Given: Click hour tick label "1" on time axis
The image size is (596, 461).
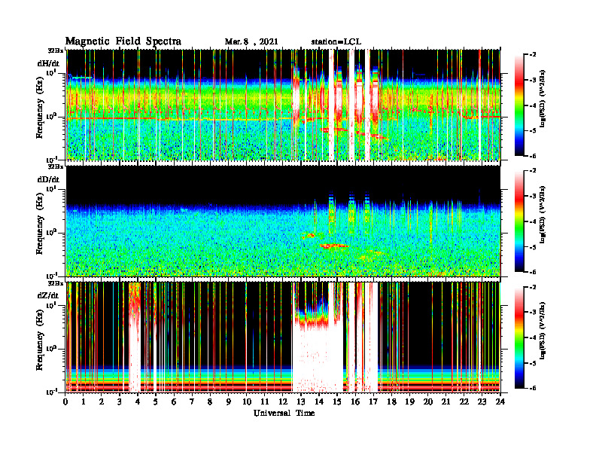Looking at the screenshot, I should 84,401.
